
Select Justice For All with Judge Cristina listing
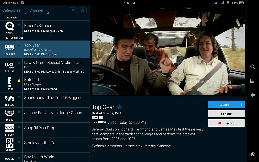click(x=56, y=115)
